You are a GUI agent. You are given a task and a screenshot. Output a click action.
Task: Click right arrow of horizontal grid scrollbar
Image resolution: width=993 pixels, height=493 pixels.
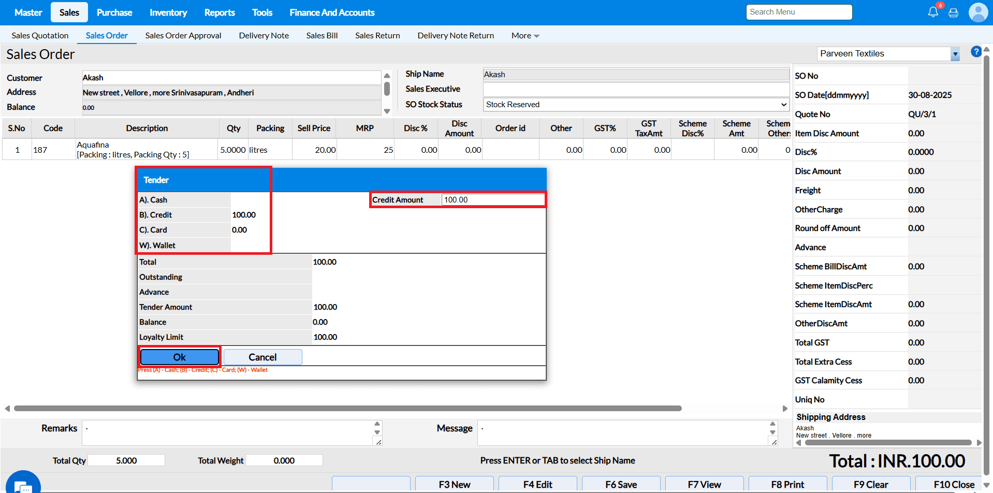785,409
